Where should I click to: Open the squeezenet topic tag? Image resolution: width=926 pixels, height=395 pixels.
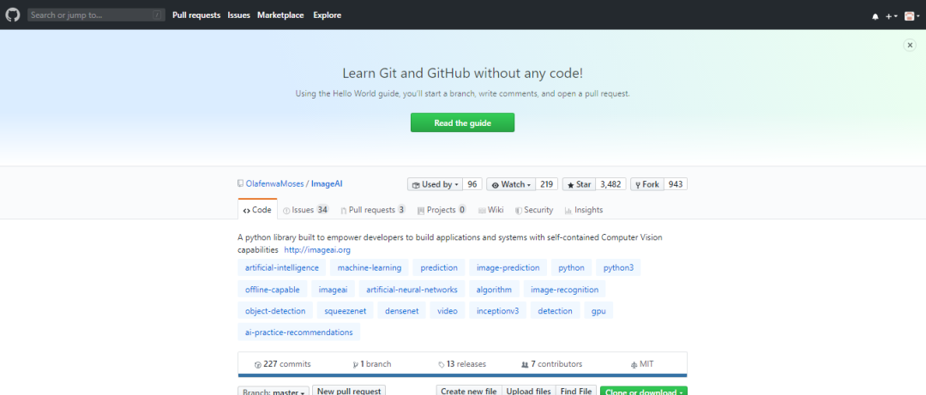point(346,310)
